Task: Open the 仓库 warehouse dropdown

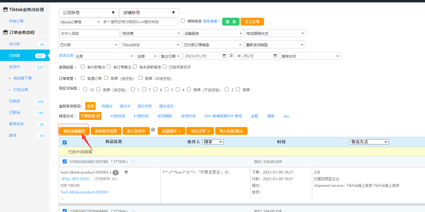Action: (105, 56)
